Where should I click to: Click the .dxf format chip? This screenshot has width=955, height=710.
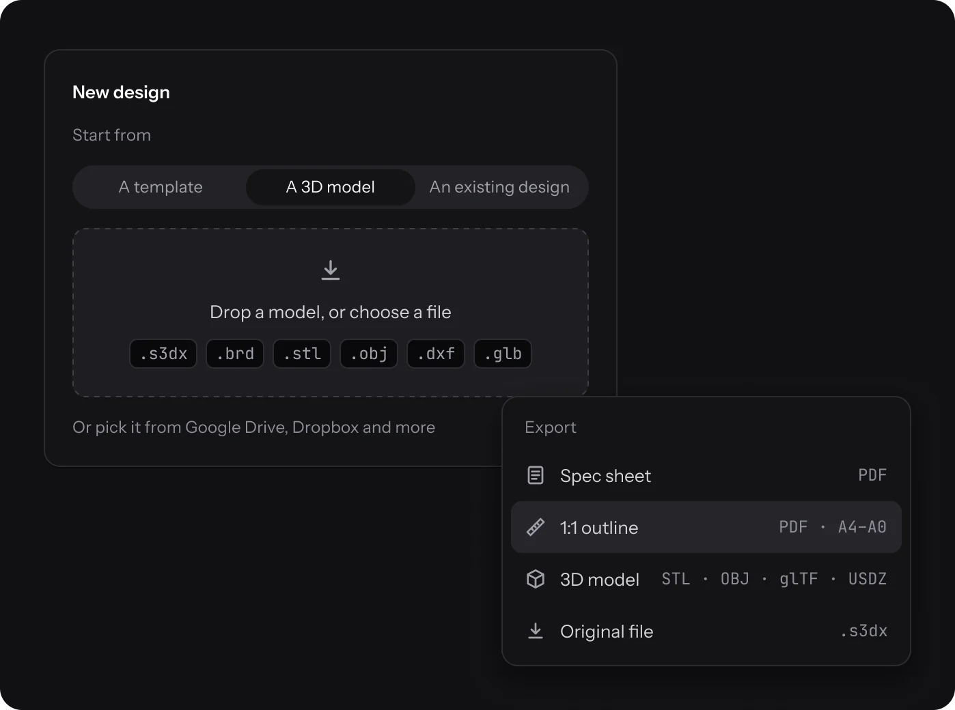[436, 354]
